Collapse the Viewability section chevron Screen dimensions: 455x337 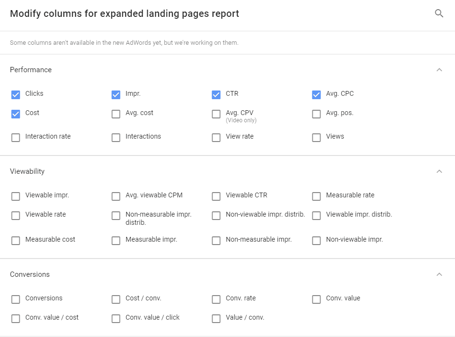point(439,171)
